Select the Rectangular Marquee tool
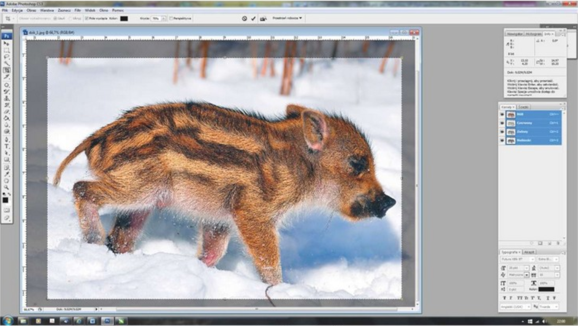The height and width of the screenshot is (326, 578). click(7, 51)
